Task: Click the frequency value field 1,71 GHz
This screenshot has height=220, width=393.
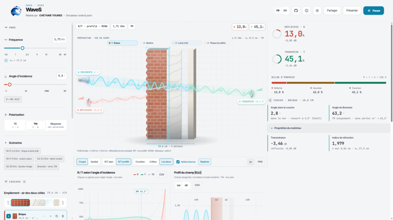Action: tap(59, 39)
